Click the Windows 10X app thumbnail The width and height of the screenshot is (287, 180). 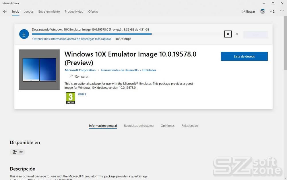[x=39, y=70]
